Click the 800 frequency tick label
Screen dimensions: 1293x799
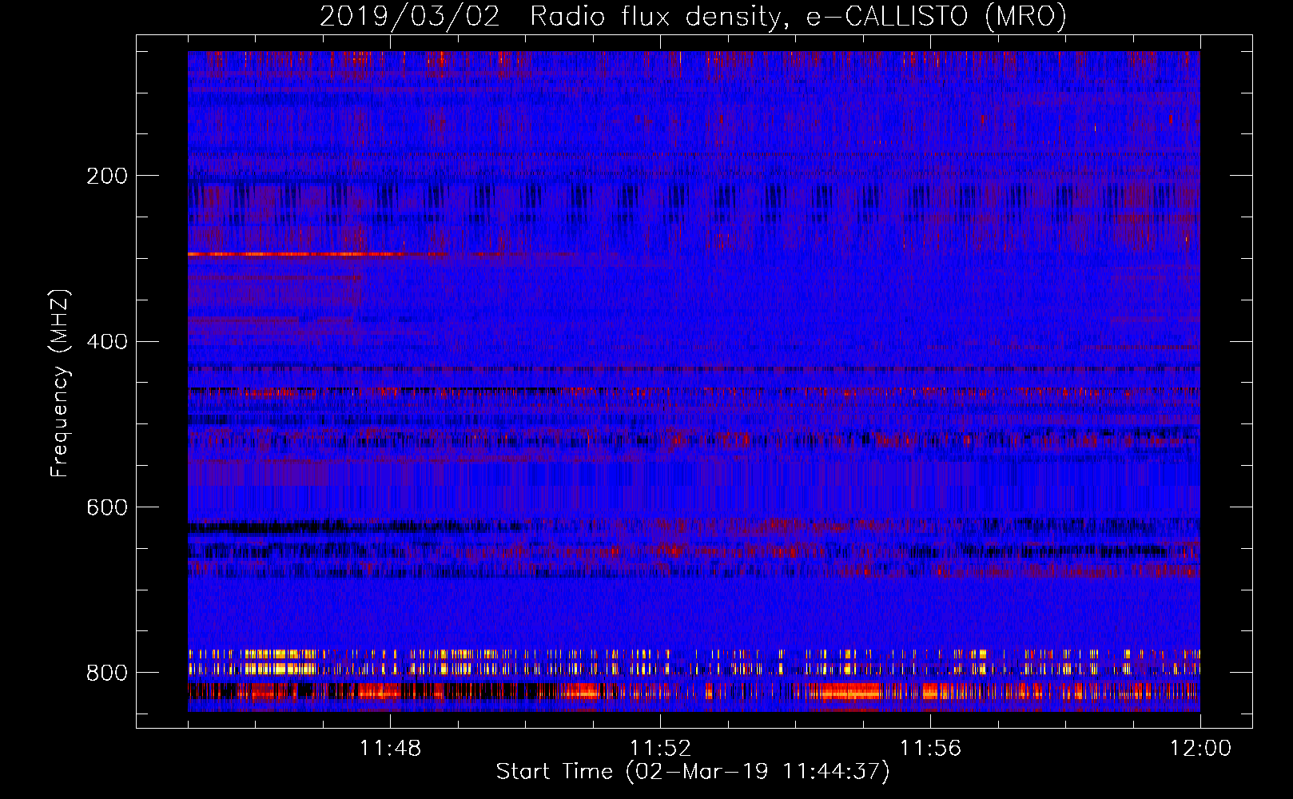[107, 673]
